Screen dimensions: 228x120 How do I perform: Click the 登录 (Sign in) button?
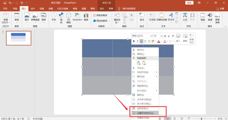189,3
